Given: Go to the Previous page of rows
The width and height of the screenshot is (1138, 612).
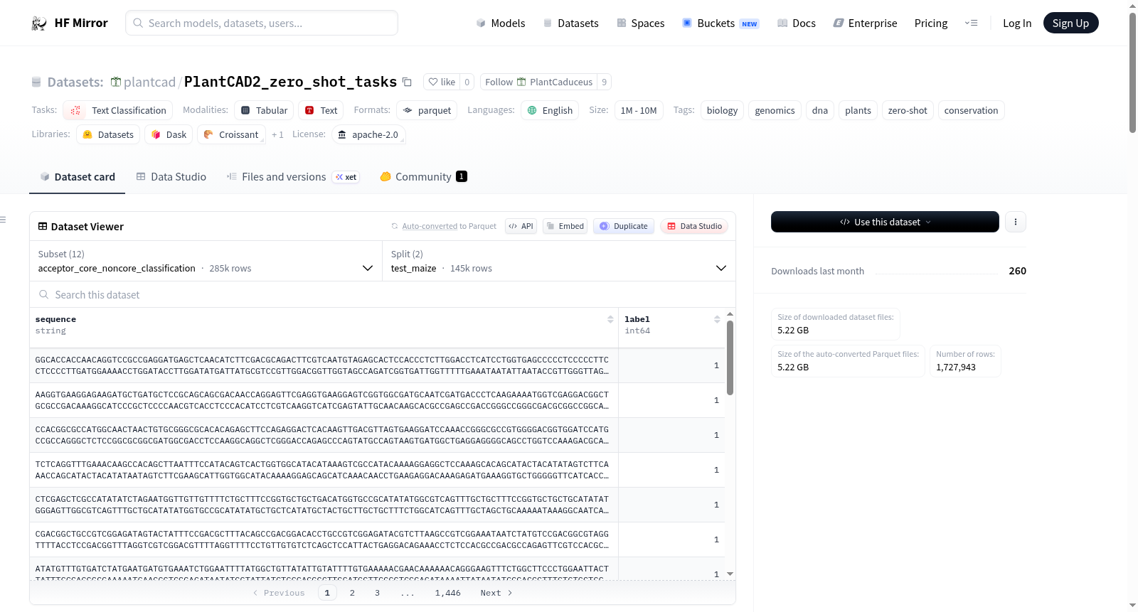Looking at the screenshot, I should pyautogui.click(x=279, y=593).
